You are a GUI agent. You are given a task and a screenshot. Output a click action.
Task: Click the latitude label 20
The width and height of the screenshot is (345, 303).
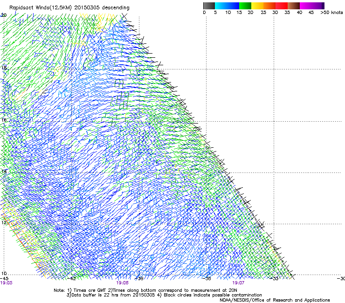4,15
